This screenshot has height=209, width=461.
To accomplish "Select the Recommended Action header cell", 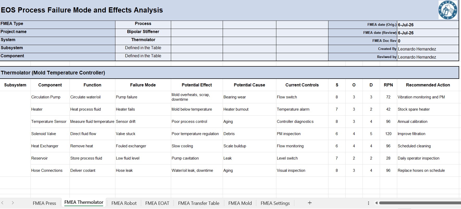I will (x=428, y=85).
